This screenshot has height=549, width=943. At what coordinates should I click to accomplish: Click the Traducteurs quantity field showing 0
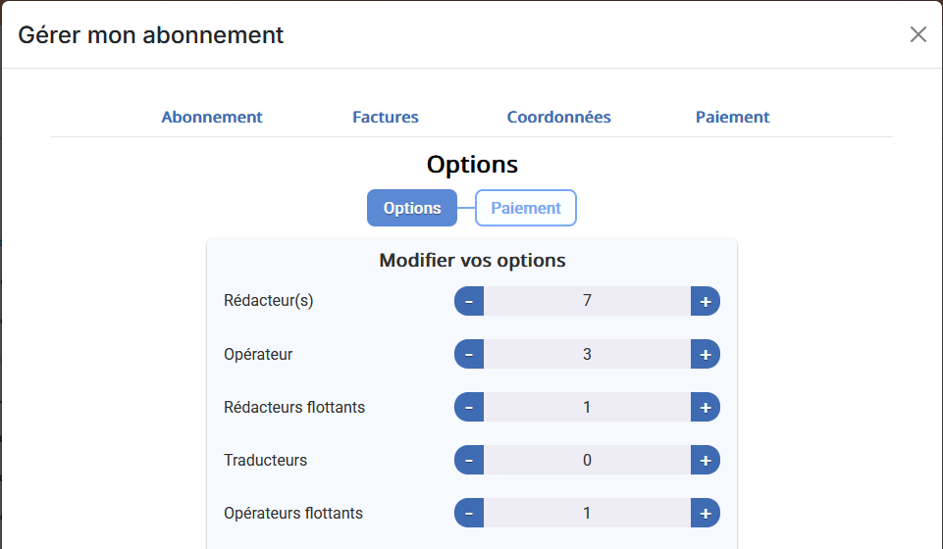(x=587, y=460)
